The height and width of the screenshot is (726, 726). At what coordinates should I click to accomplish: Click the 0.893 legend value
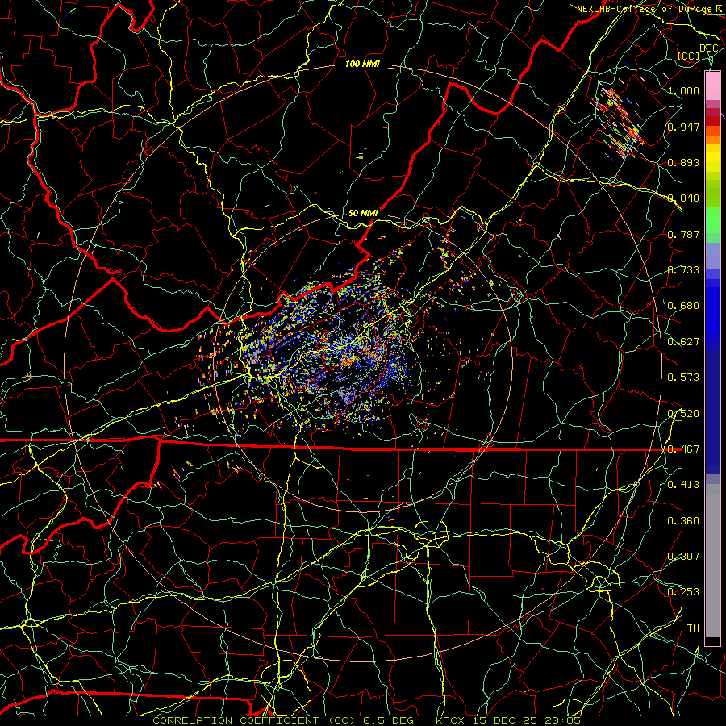(683, 162)
